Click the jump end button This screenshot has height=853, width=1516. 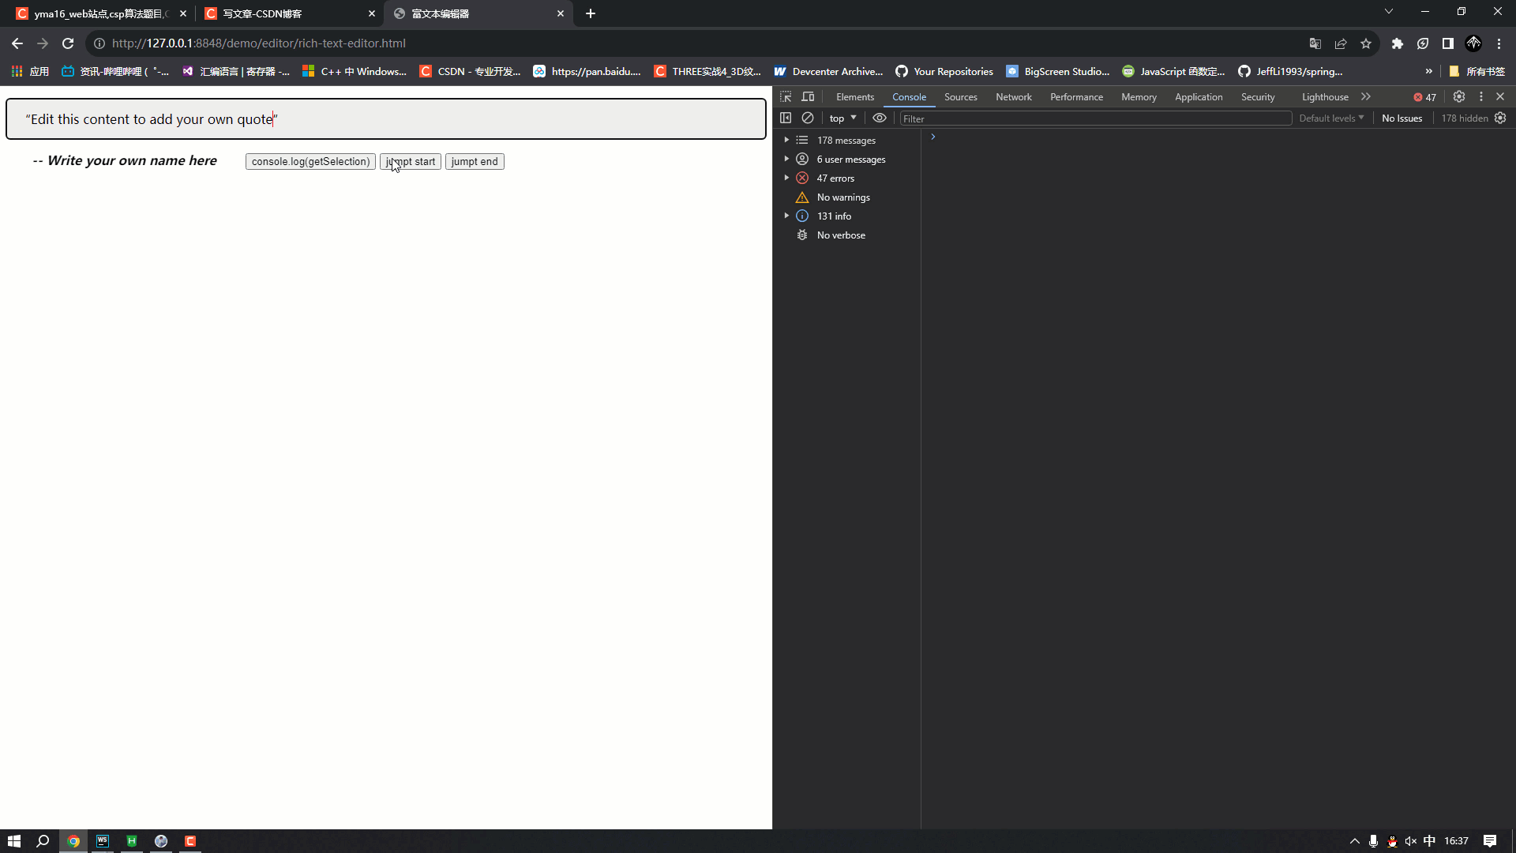pyautogui.click(x=474, y=161)
